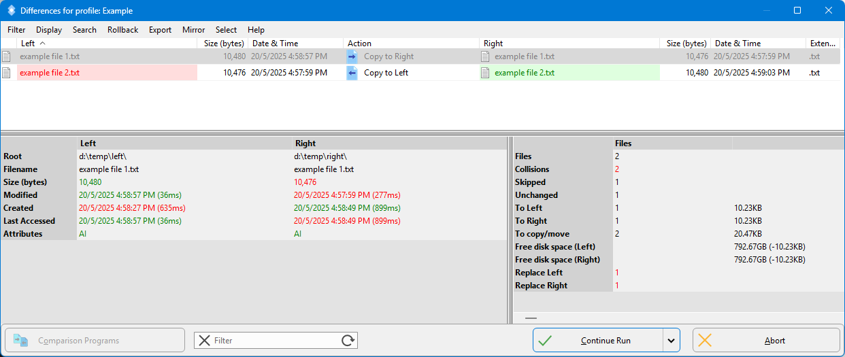Click left size value 10,480 in details
845x357 pixels.
(90, 182)
